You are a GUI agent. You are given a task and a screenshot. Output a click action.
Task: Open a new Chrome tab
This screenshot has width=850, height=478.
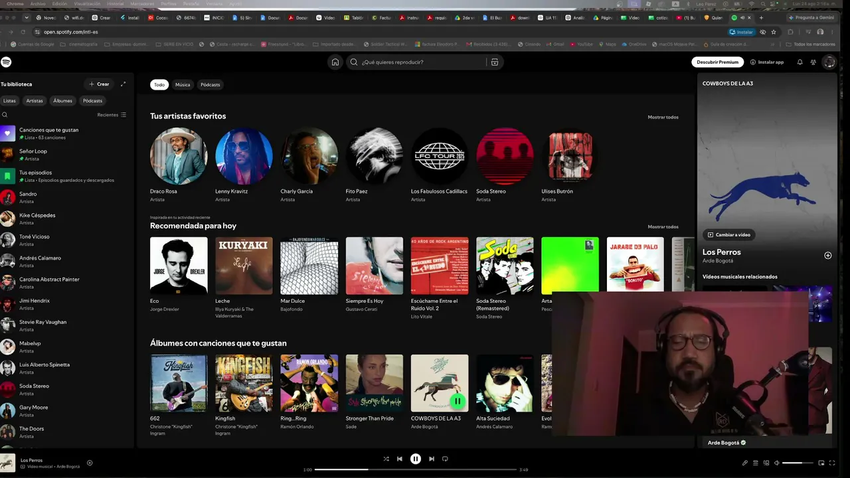pyautogui.click(x=761, y=18)
